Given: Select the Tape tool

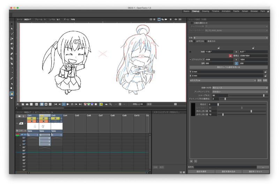Looking at the screenshot, I should tap(12, 59).
